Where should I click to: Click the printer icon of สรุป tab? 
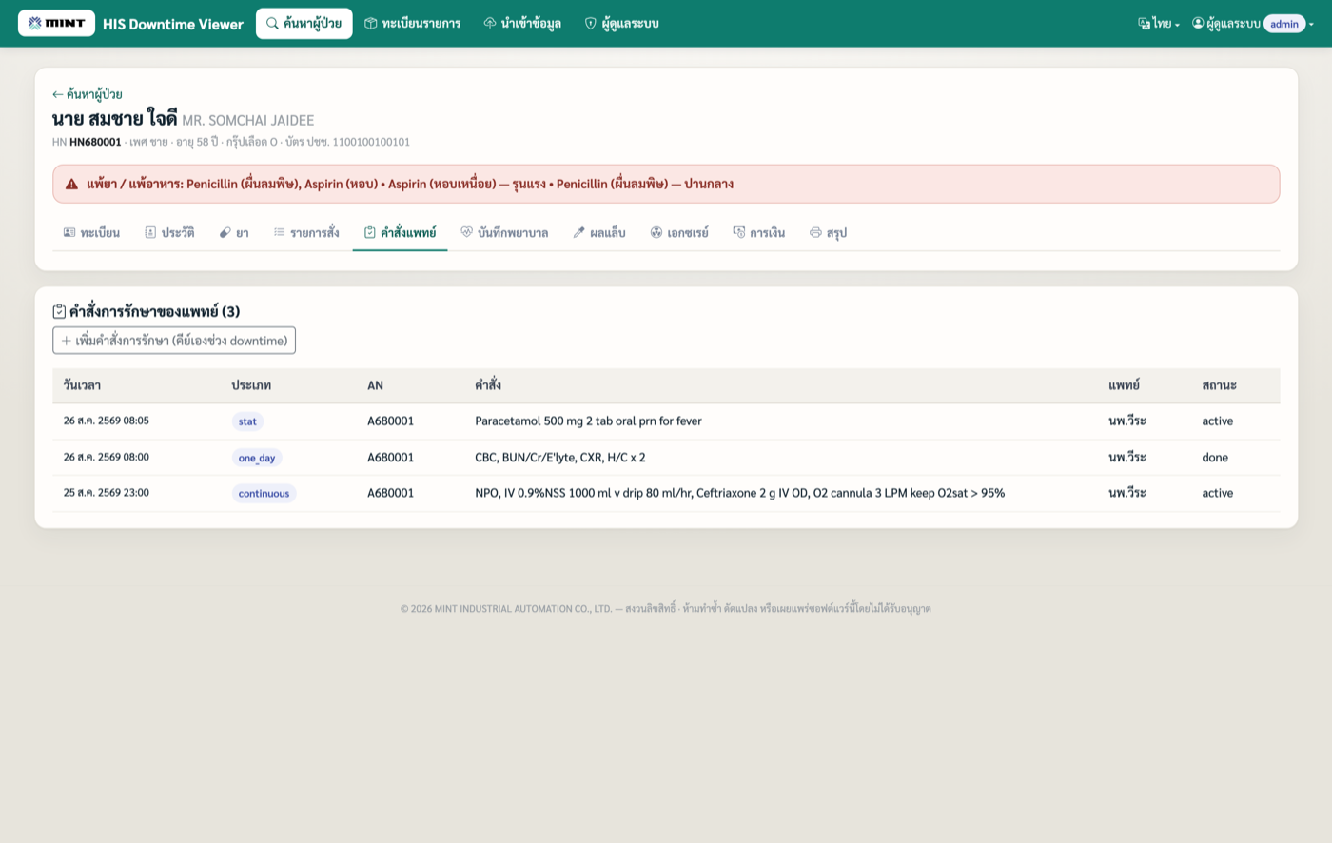tap(815, 232)
